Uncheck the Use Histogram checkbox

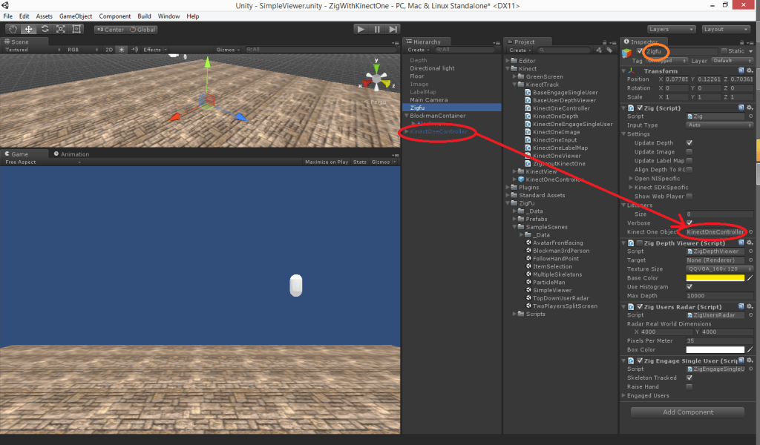coord(689,286)
